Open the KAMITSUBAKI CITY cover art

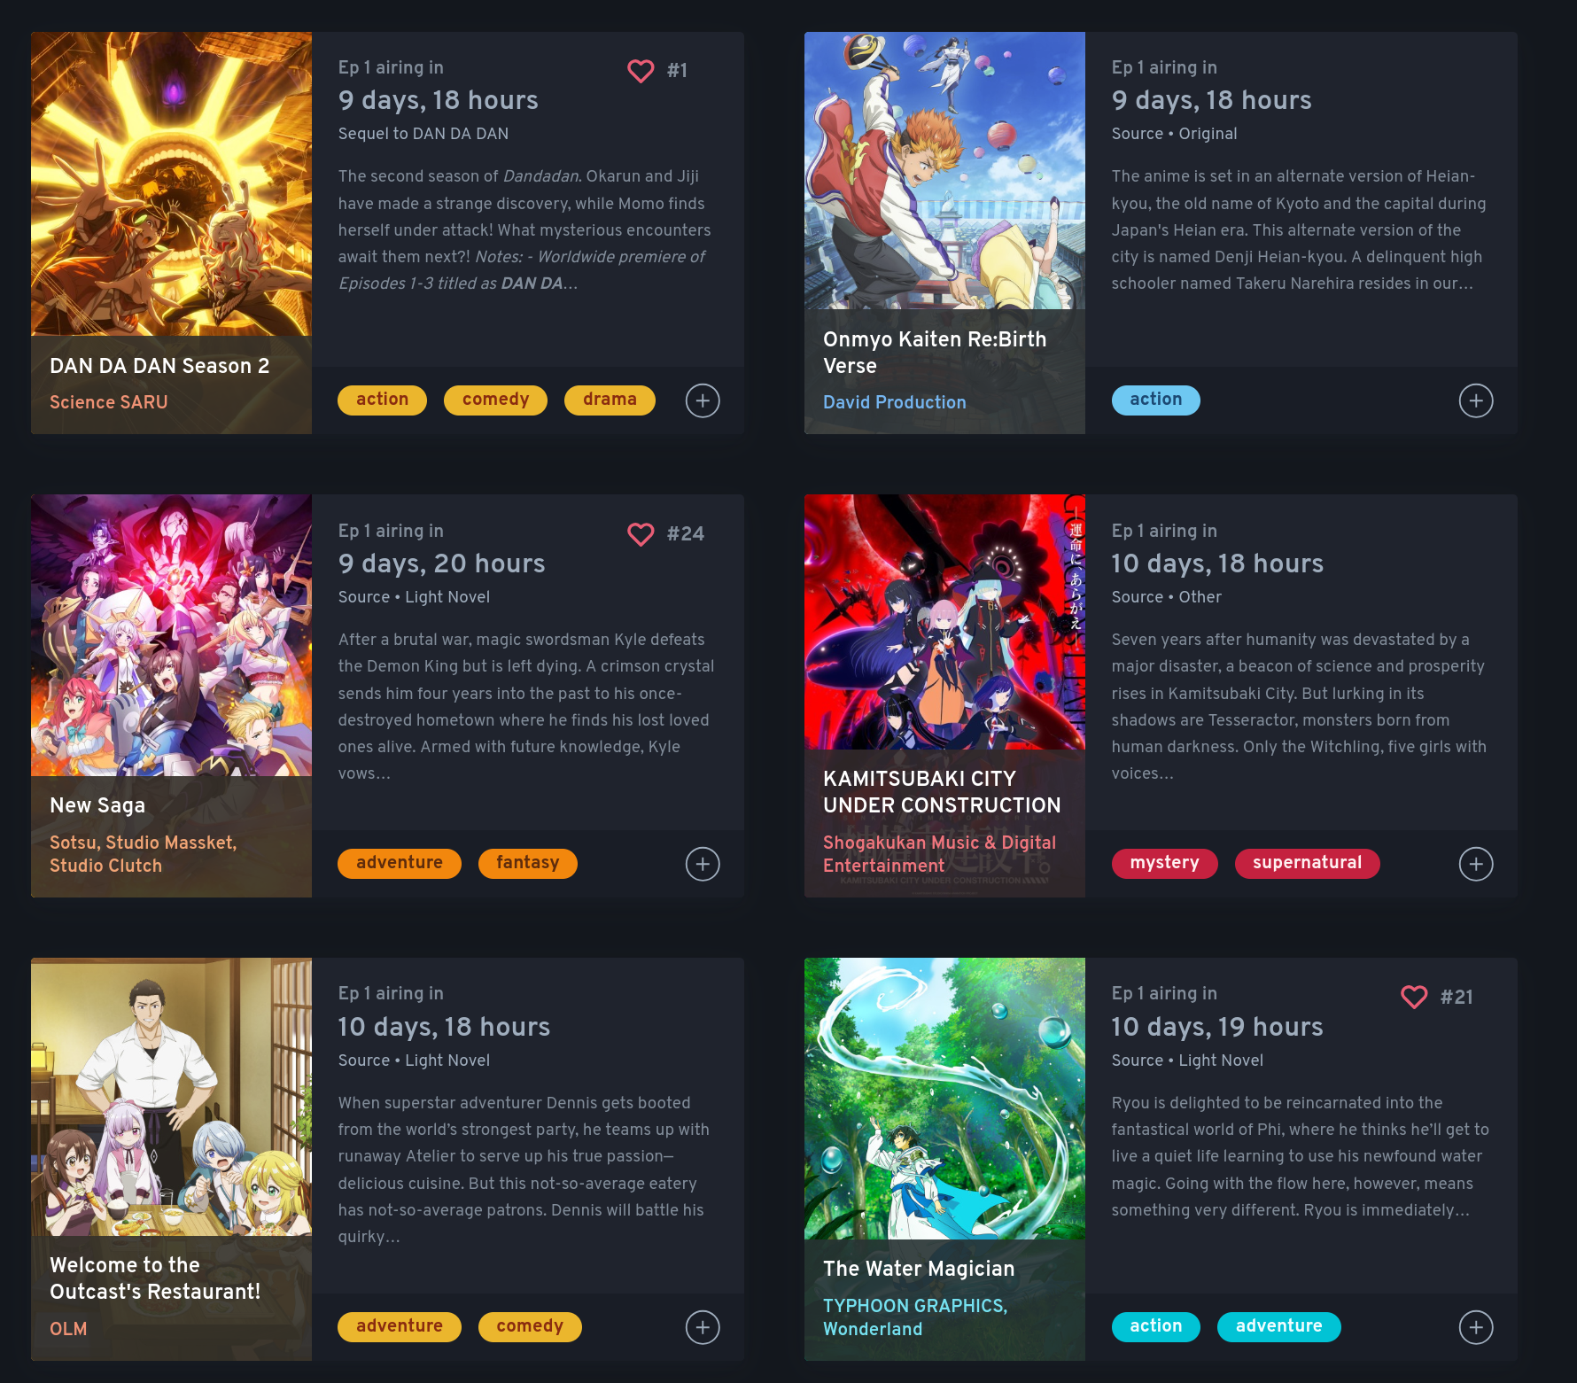pyautogui.click(x=944, y=622)
